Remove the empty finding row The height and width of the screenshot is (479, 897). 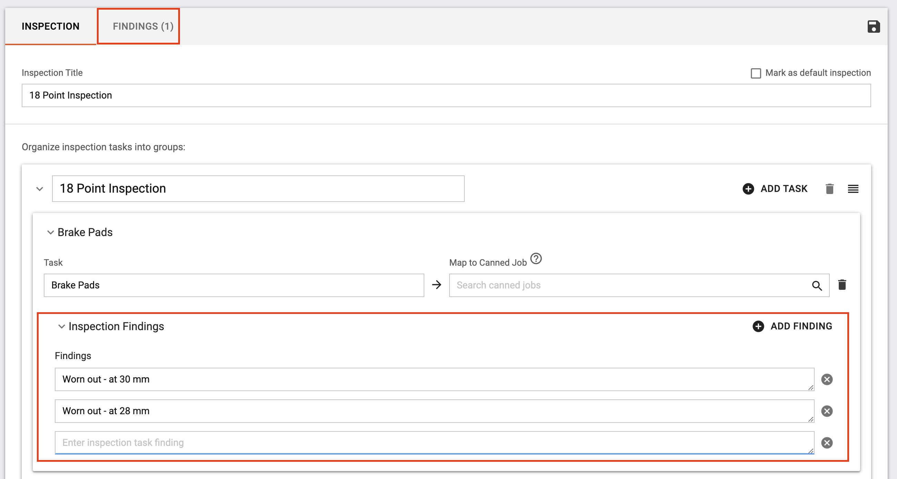(x=827, y=442)
